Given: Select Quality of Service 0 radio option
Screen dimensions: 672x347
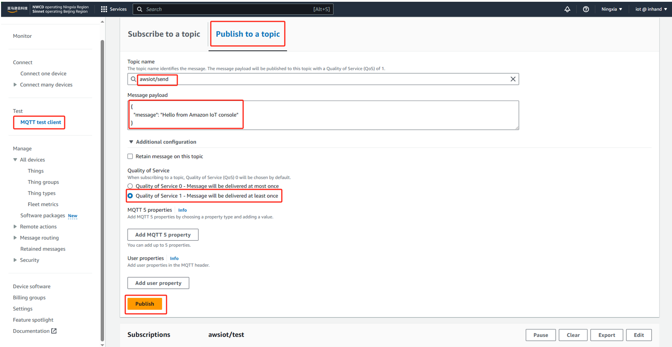Looking at the screenshot, I should tap(130, 186).
